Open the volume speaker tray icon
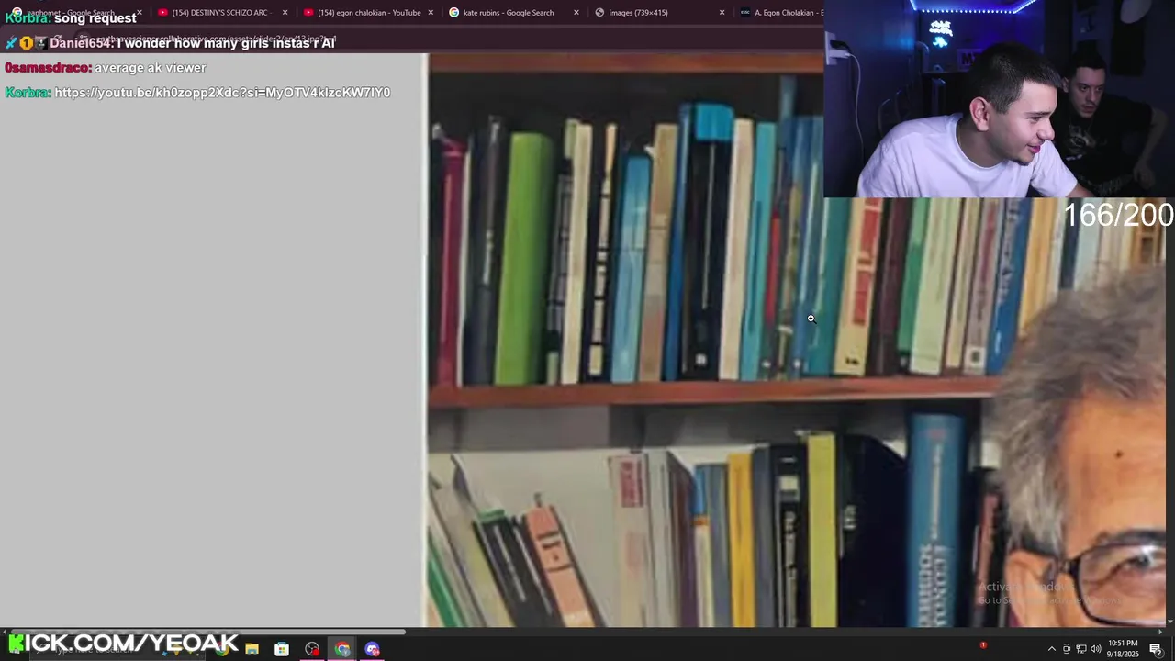Screen dimensions: 1175x661 tap(1095, 649)
